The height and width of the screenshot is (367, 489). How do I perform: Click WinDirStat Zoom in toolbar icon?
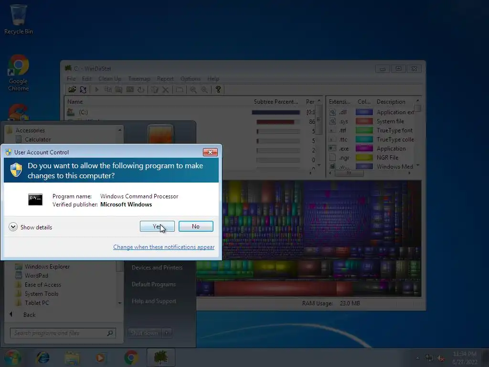pyautogui.click(x=193, y=90)
